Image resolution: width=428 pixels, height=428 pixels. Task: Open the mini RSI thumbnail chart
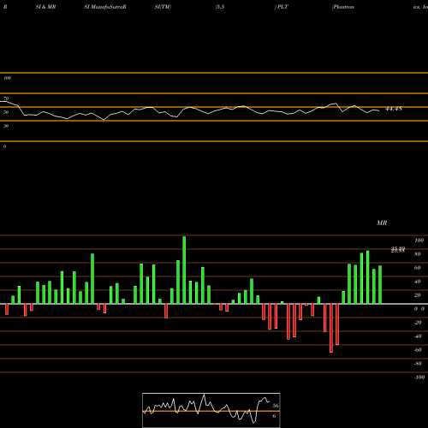pos(211,410)
